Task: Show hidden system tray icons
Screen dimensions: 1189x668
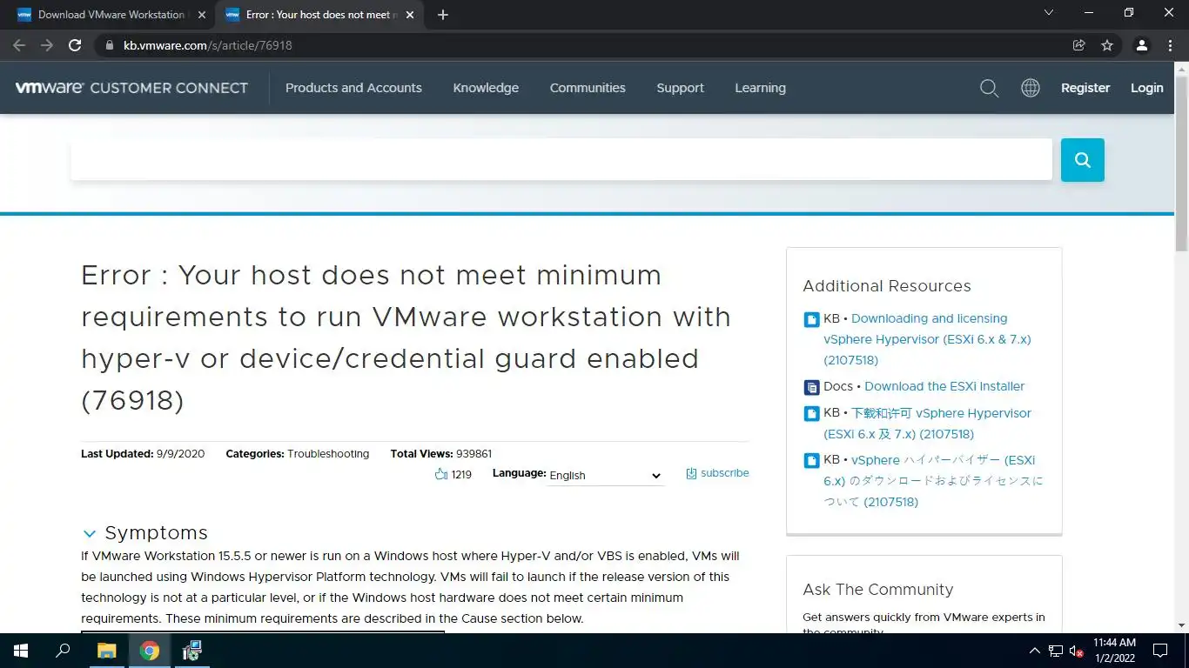Action: click(1035, 651)
